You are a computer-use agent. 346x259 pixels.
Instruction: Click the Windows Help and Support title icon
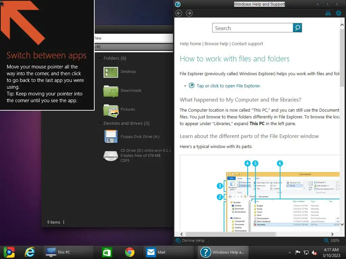(178, 4)
